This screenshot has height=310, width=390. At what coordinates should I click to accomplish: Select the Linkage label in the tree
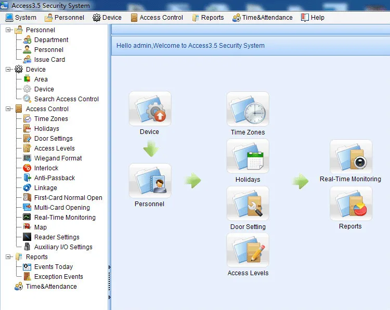pos(46,187)
